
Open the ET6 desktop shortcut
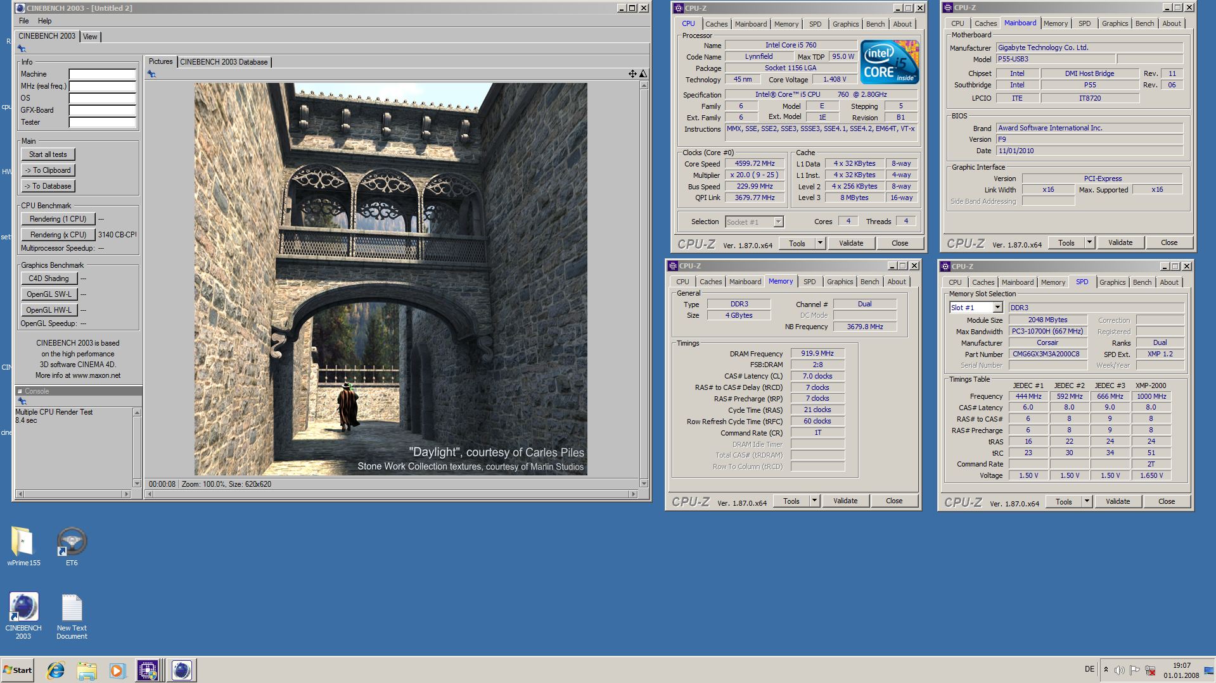[x=72, y=546]
